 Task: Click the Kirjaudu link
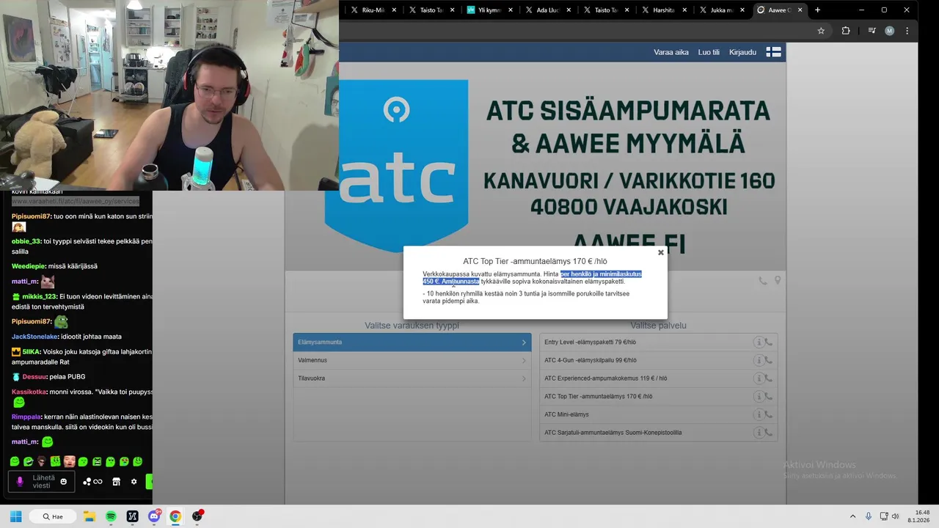point(742,52)
